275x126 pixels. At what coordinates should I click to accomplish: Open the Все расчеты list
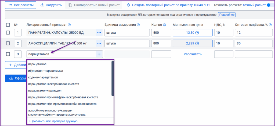tap(20, 5)
